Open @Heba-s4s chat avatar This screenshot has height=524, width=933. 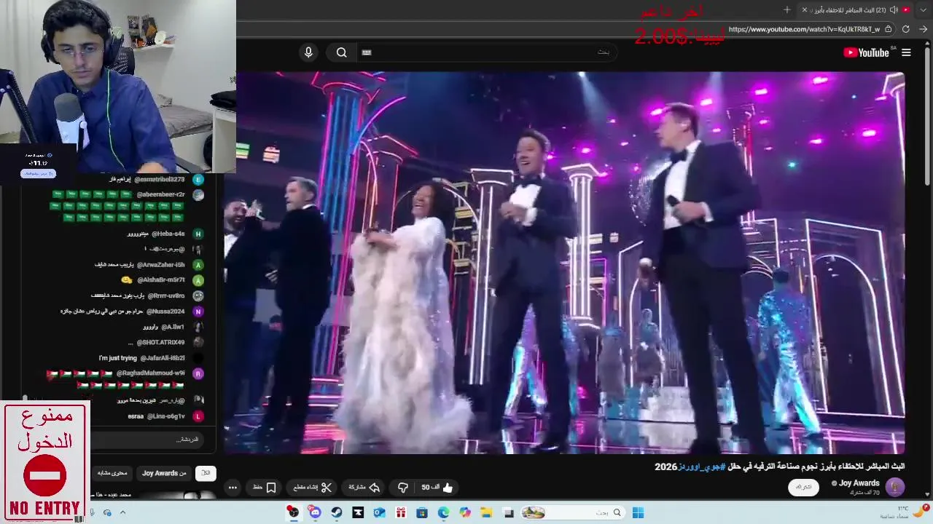coord(198,234)
